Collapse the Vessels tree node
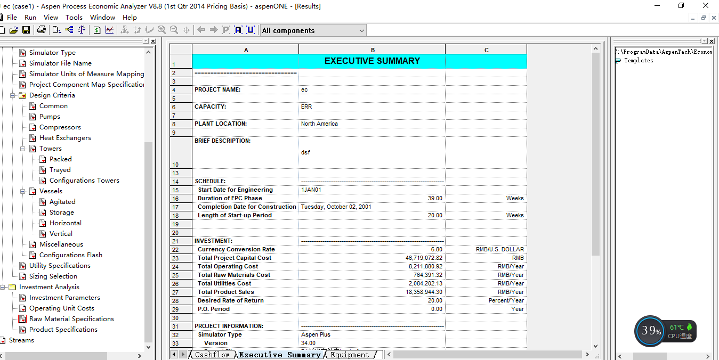Screen dimensions: 719x360 22,191
